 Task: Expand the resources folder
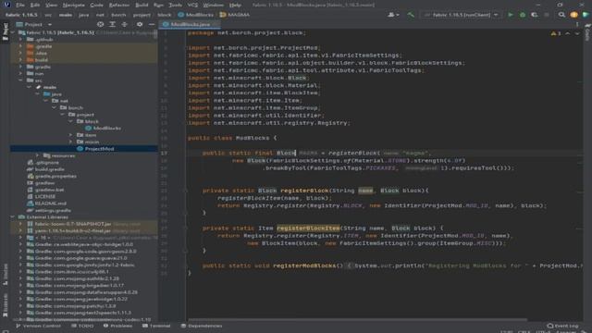click(x=37, y=155)
